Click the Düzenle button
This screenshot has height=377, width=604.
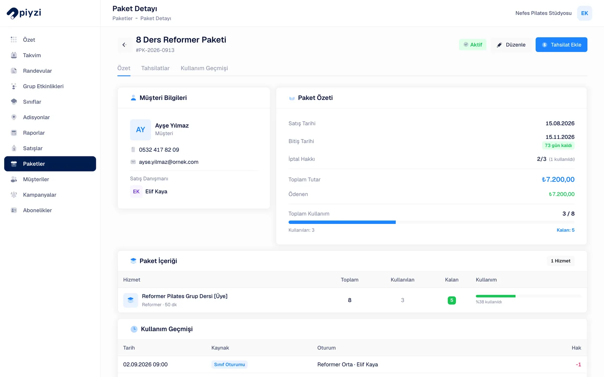[511, 44]
